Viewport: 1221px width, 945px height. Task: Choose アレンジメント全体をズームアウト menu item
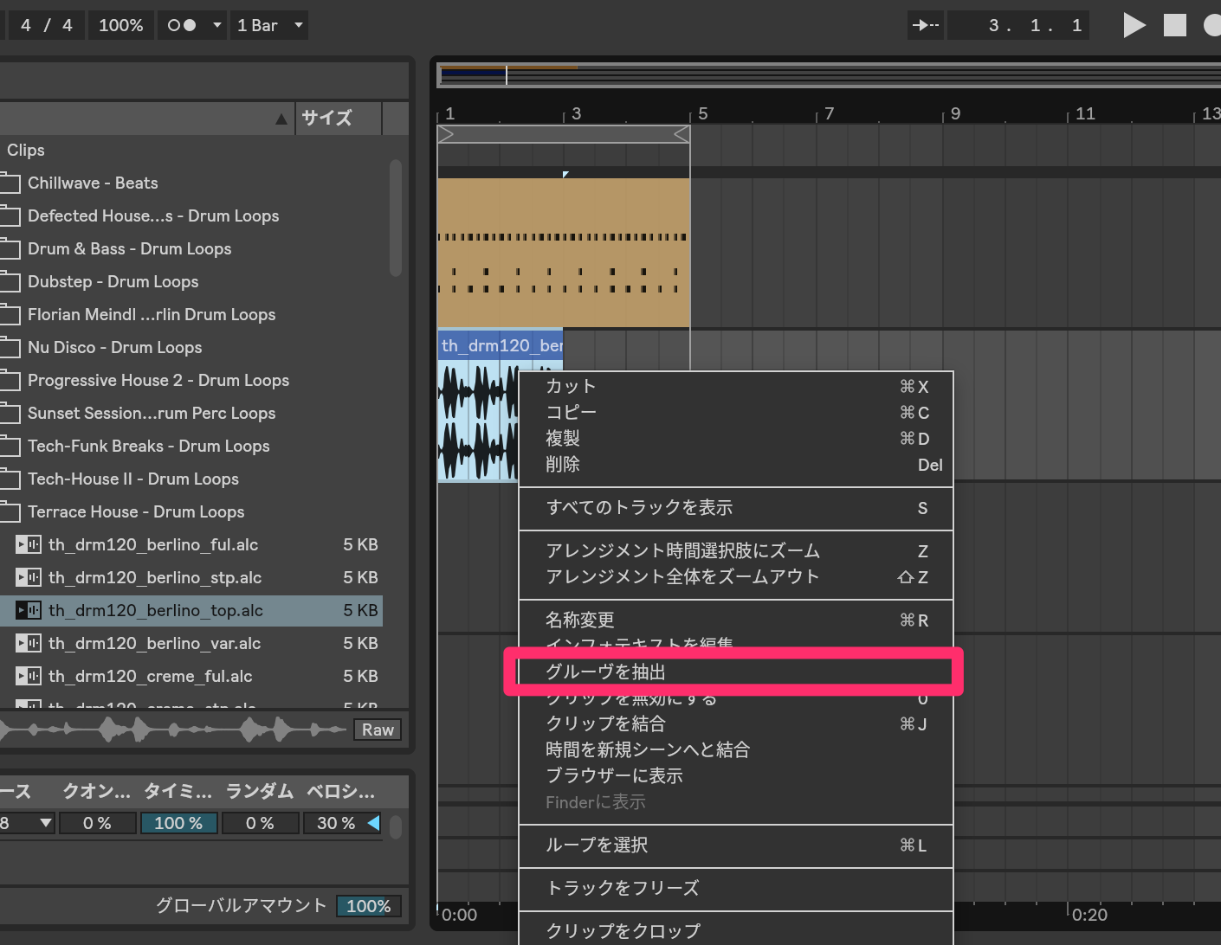tap(736, 577)
